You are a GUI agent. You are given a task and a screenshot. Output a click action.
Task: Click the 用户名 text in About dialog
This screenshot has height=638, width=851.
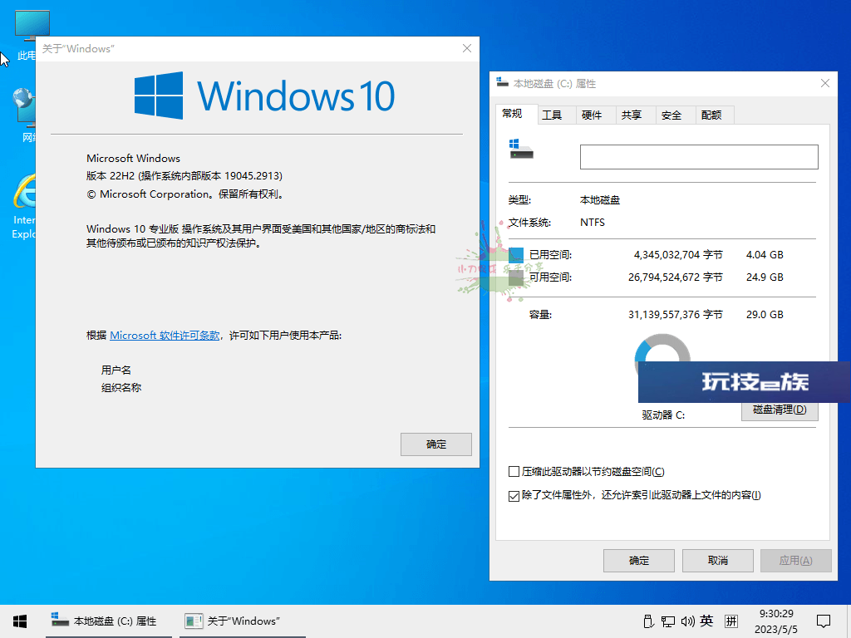point(116,370)
